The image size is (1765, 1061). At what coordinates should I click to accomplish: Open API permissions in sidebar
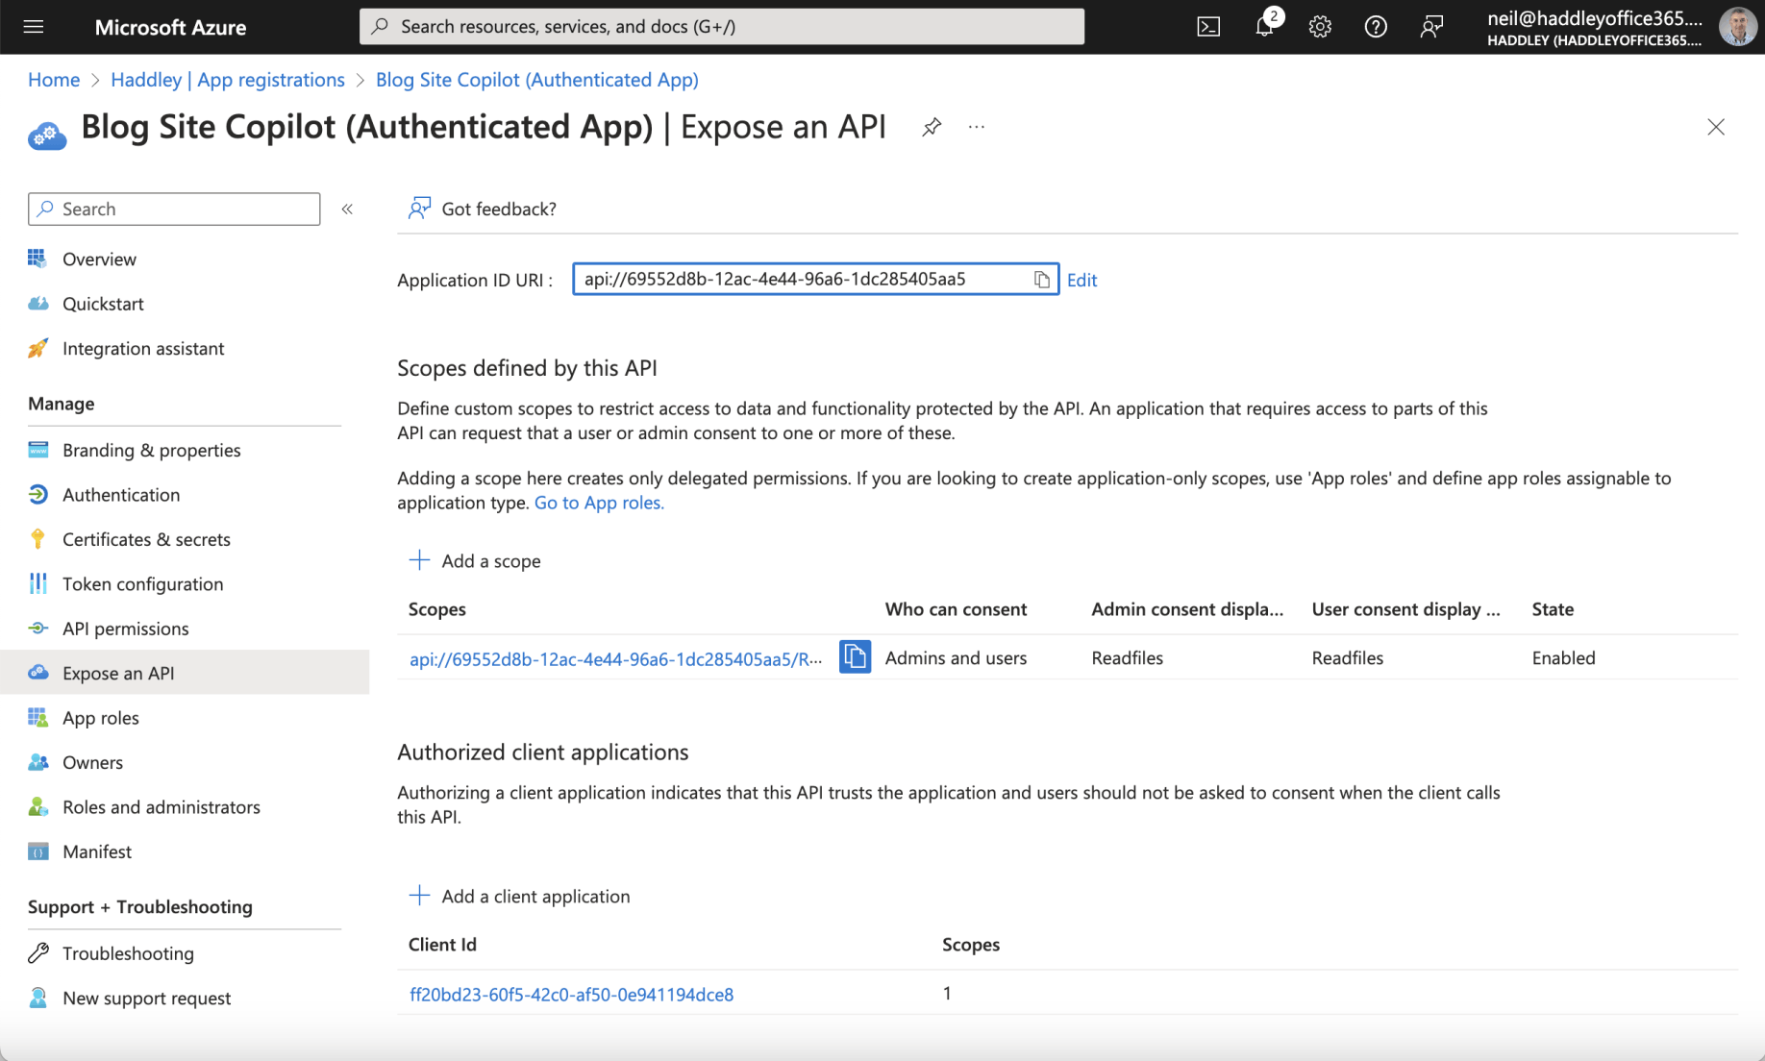(x=125, y=629)
